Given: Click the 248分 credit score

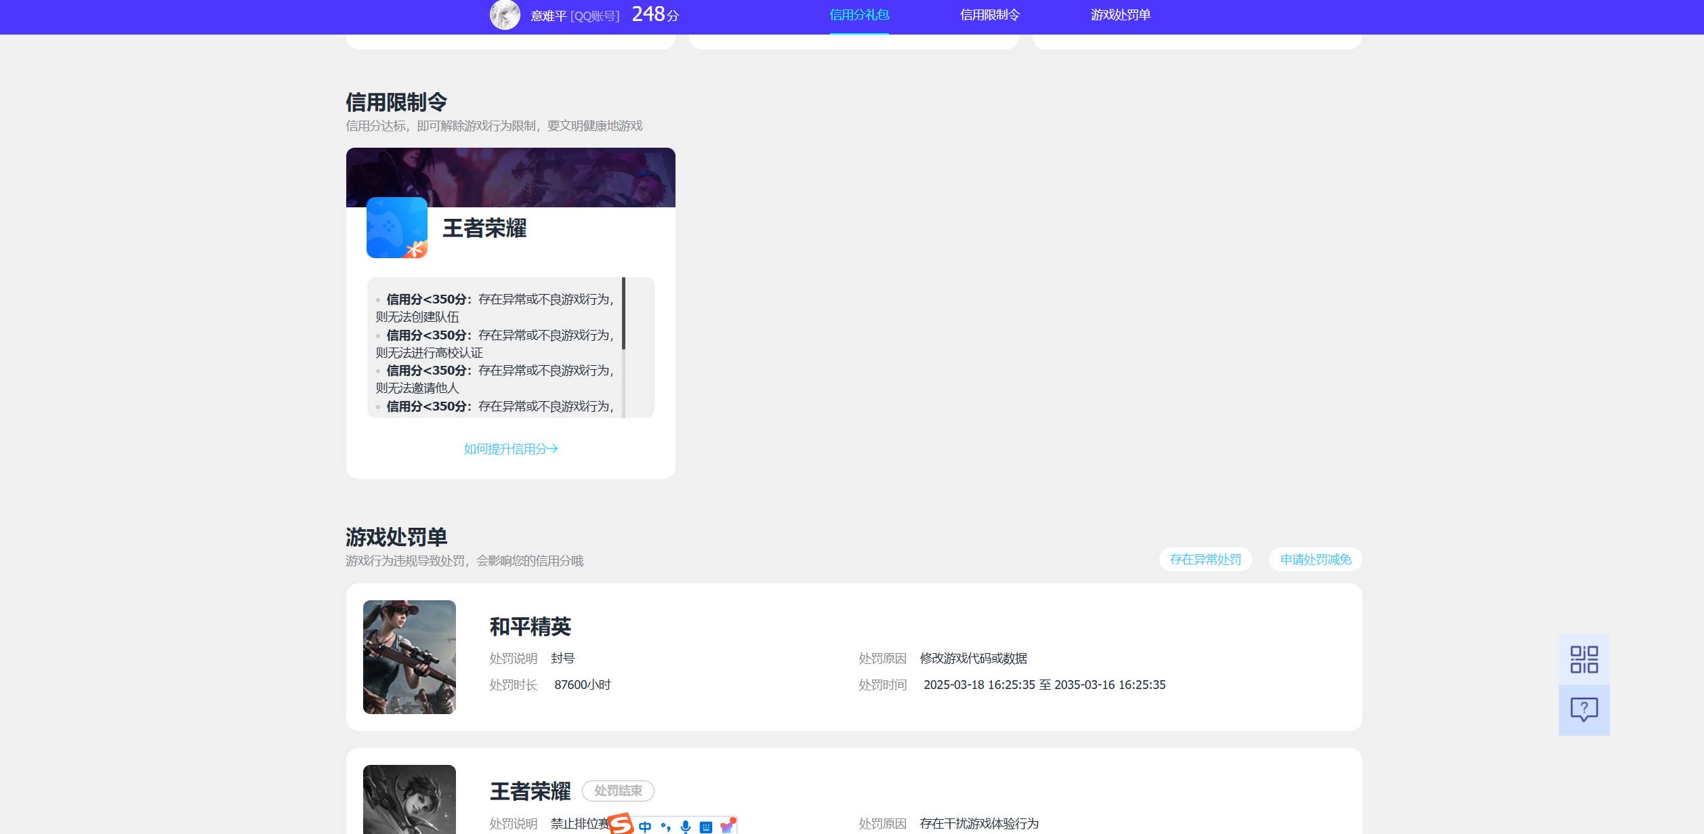Looking at the screenshot, I should click(x=655, y=14).
